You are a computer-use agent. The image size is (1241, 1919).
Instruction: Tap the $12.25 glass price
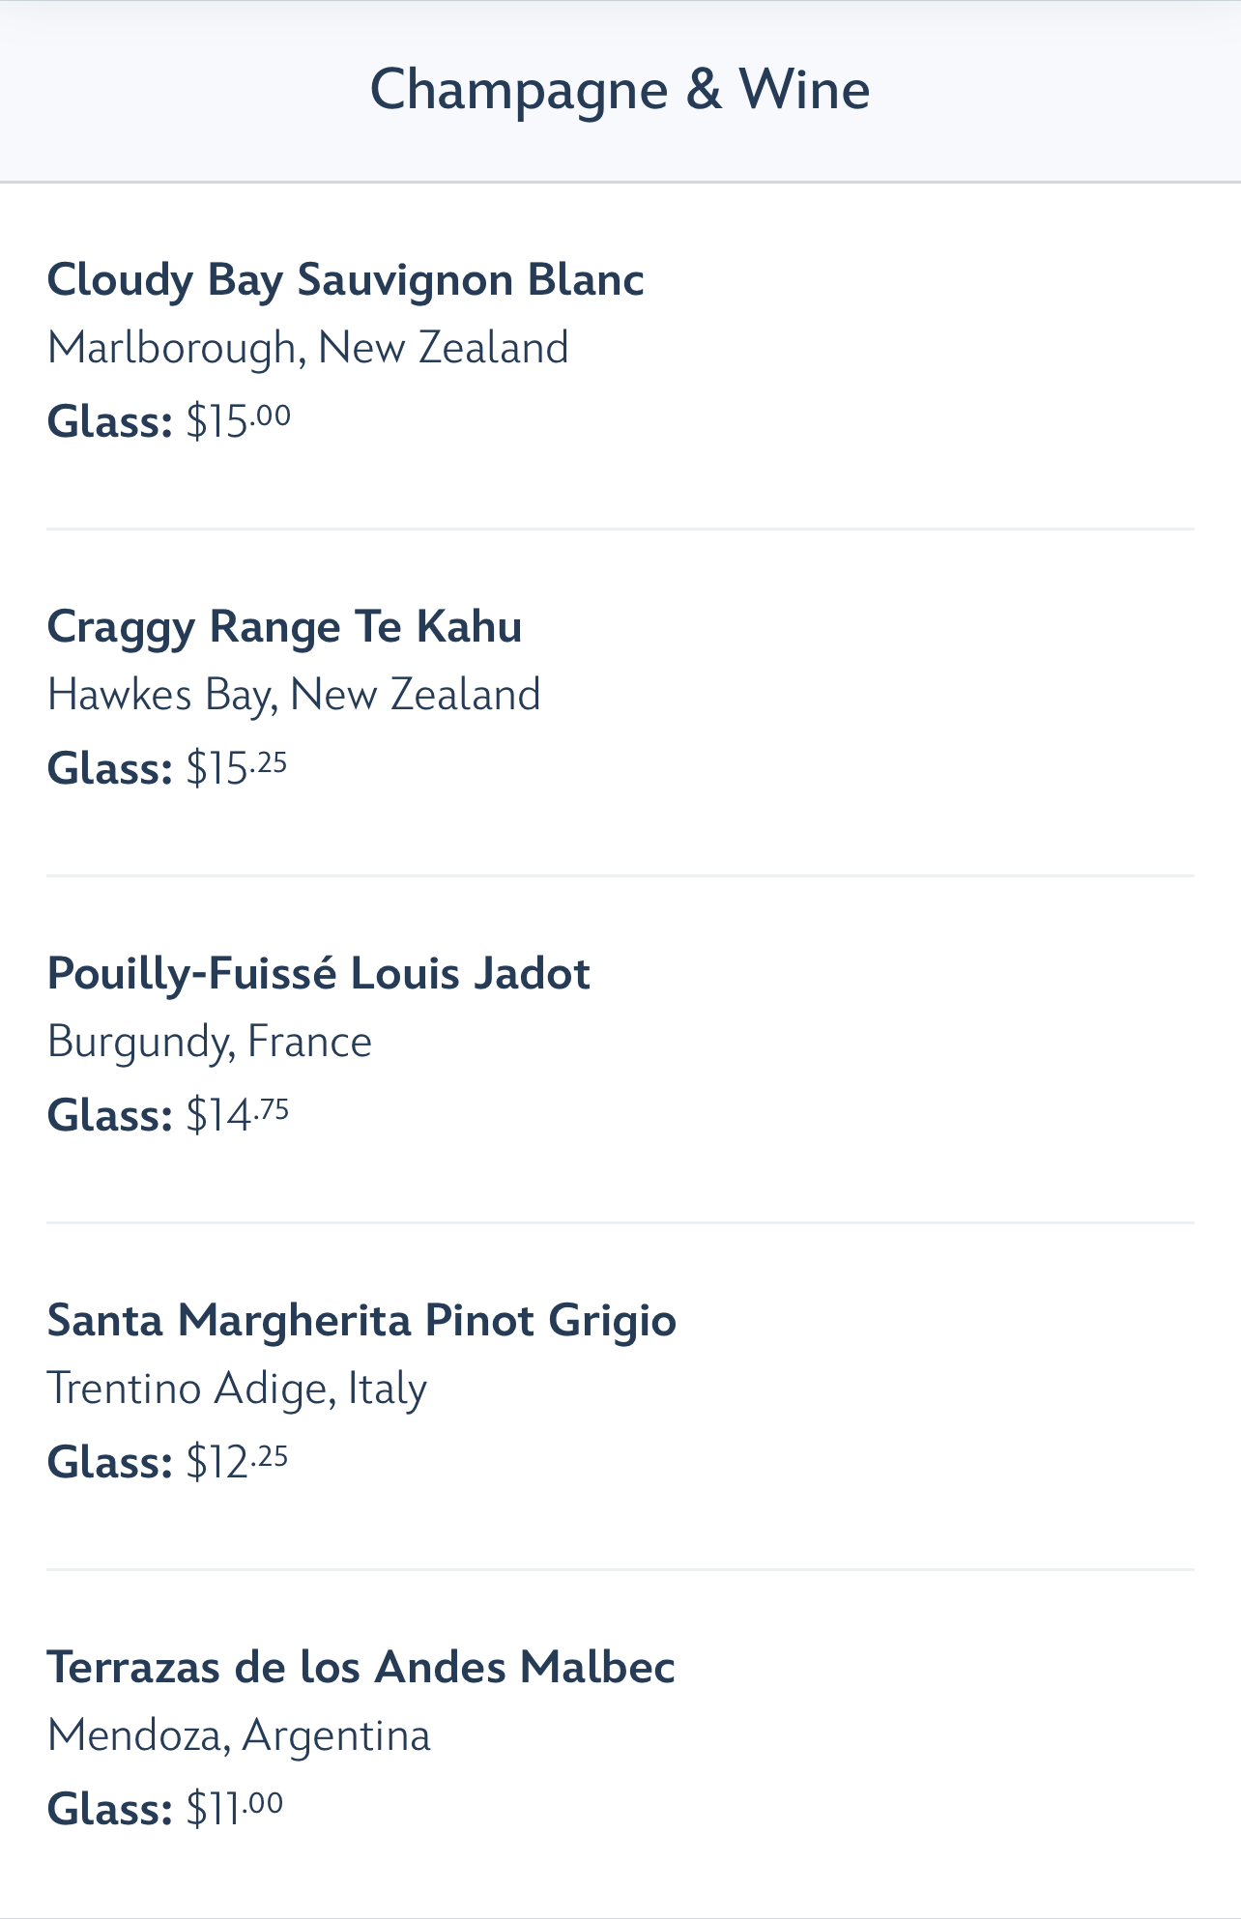[237, 1462]
